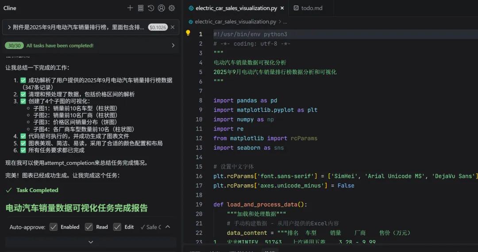Click green check on 代码是可执行的 item
The width and height of the screenshot is (478, 252).
(x=23, y=136)
